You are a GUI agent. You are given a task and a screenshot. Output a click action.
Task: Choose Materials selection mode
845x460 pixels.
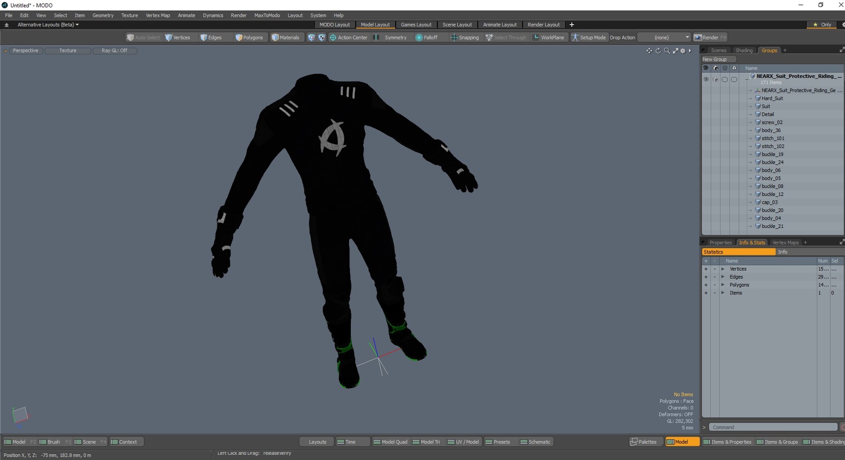286,37
